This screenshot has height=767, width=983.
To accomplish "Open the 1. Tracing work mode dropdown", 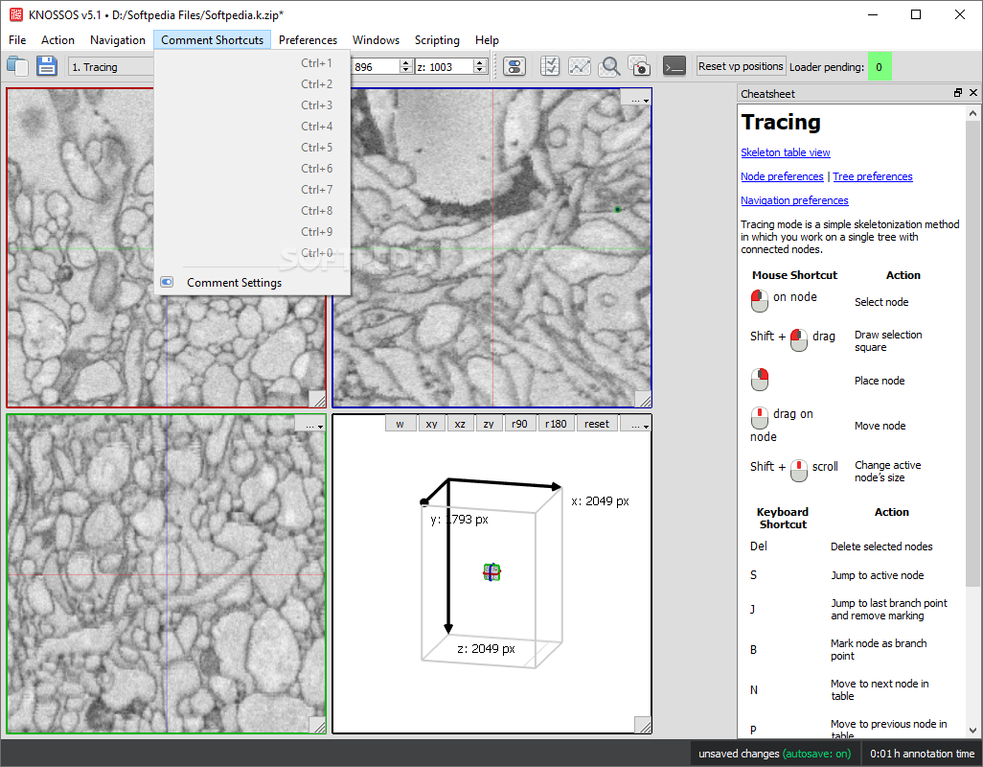I will pos(110,66).
